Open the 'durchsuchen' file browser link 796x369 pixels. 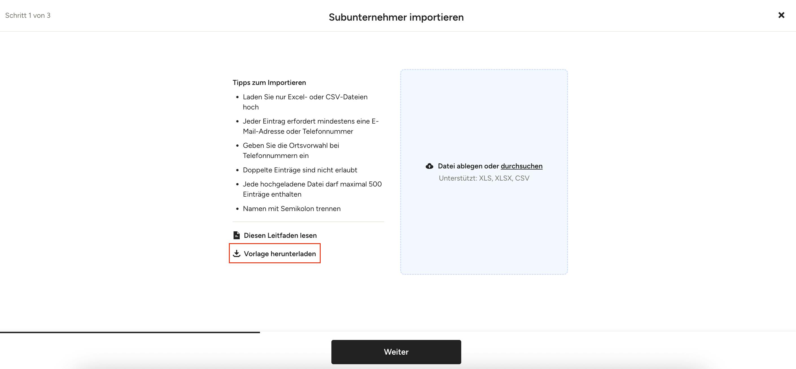coord(521,166)
